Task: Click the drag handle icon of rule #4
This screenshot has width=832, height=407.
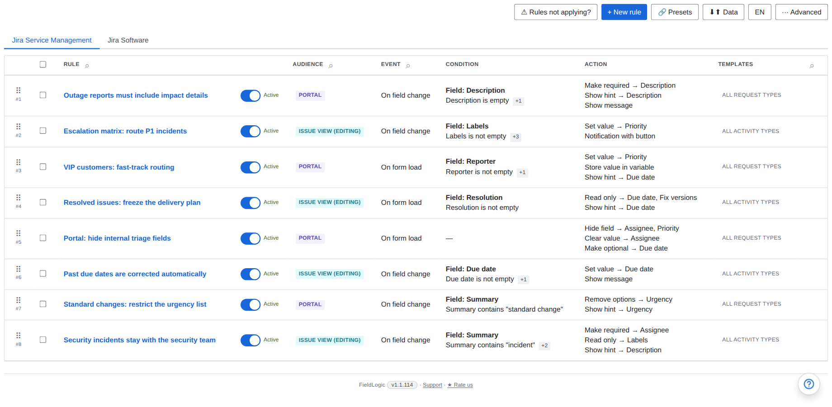Action: coord(19,198)
